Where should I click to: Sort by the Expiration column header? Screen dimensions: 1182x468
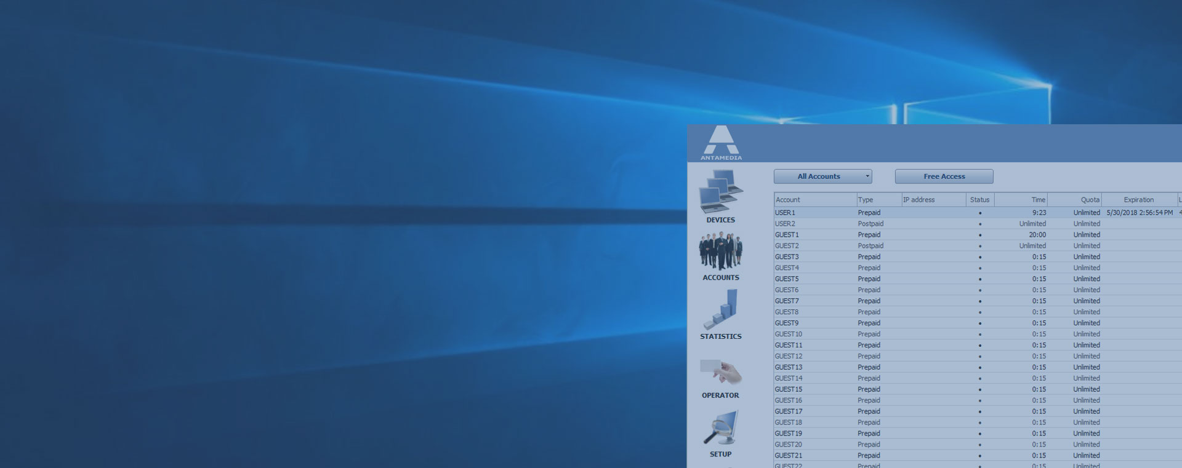click(1139, 200)
